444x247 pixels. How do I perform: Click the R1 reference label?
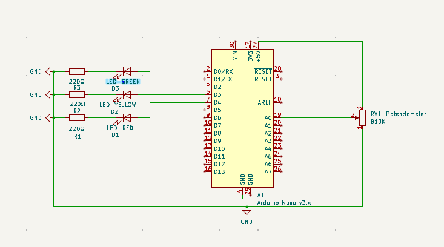[78, 136]
